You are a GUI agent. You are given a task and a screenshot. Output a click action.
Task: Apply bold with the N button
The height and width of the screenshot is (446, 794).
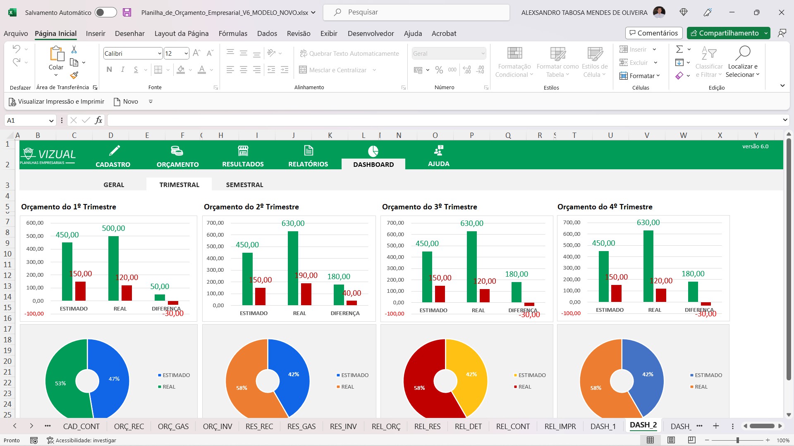coord(109,70)
